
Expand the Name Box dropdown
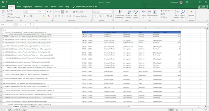click(13, 24)
